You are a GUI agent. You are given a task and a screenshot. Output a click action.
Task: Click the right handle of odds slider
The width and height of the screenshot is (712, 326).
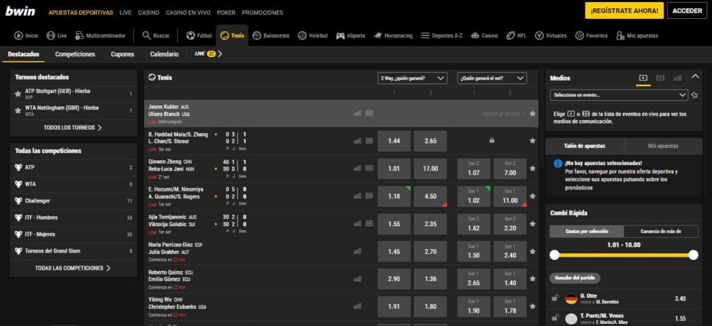(x=693, y=255)
